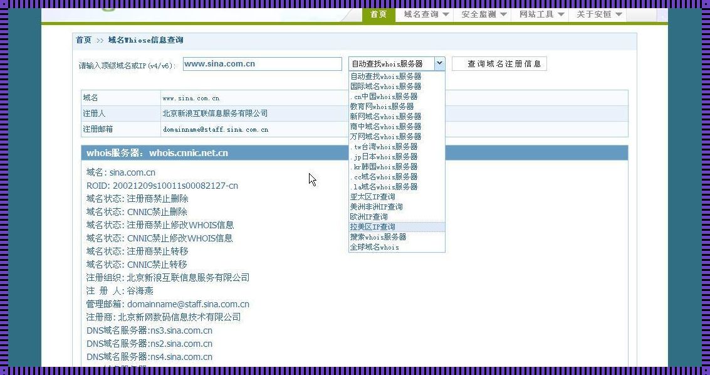Screen dimensions: 710x375
Task: Click 域名状态: 注册商禁止转移 line
Action: [137, 251]
